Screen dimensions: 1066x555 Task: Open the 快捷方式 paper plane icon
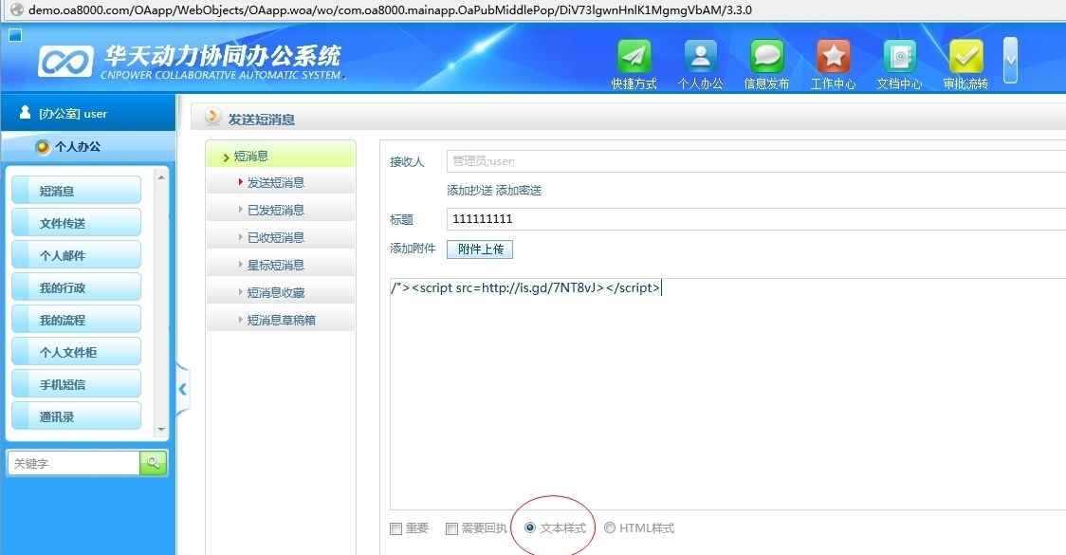tap(634, 57)
